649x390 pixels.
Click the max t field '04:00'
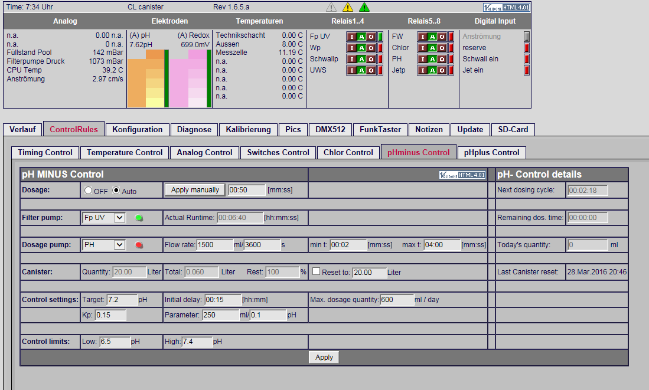(442, 245)
